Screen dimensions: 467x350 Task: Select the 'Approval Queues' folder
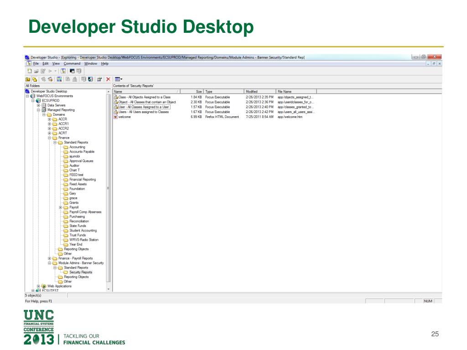coord(81,161)
